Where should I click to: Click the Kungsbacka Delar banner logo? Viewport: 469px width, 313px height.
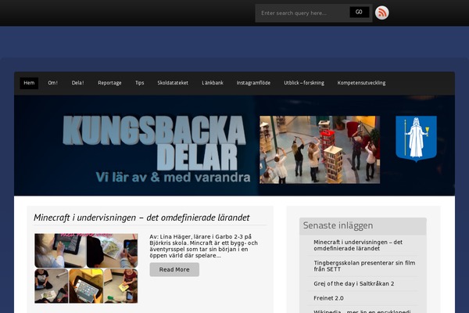[157, 149]
